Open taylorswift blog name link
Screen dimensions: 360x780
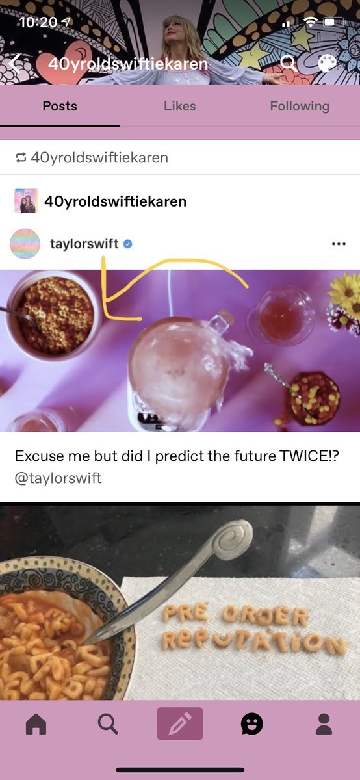[x=84, y=244]
